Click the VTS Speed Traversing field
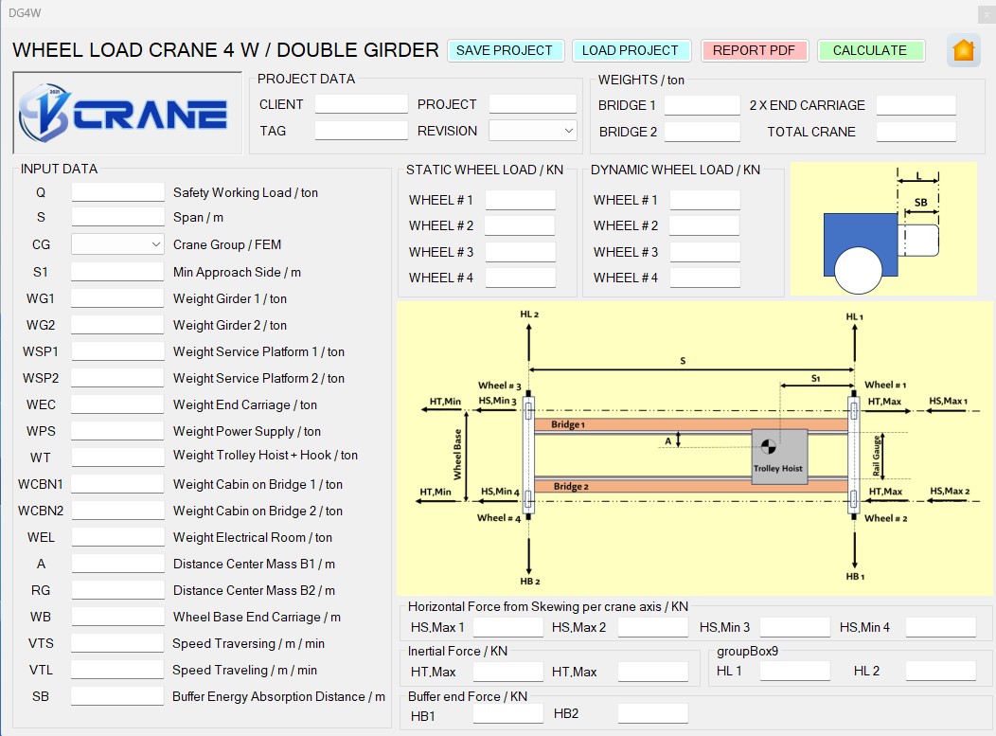This screenshot has height=736, width=996. (117, 643)
